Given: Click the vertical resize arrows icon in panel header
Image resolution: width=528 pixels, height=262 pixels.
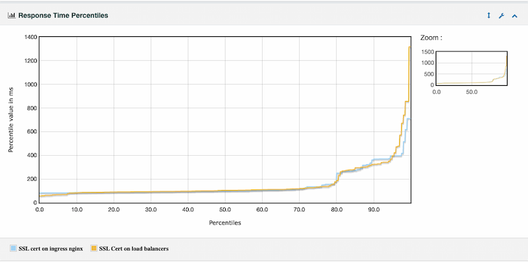Looking at the screenshot, I should click(488, 15).
